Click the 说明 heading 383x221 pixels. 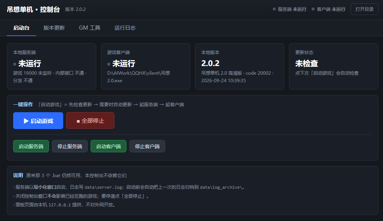18,175
